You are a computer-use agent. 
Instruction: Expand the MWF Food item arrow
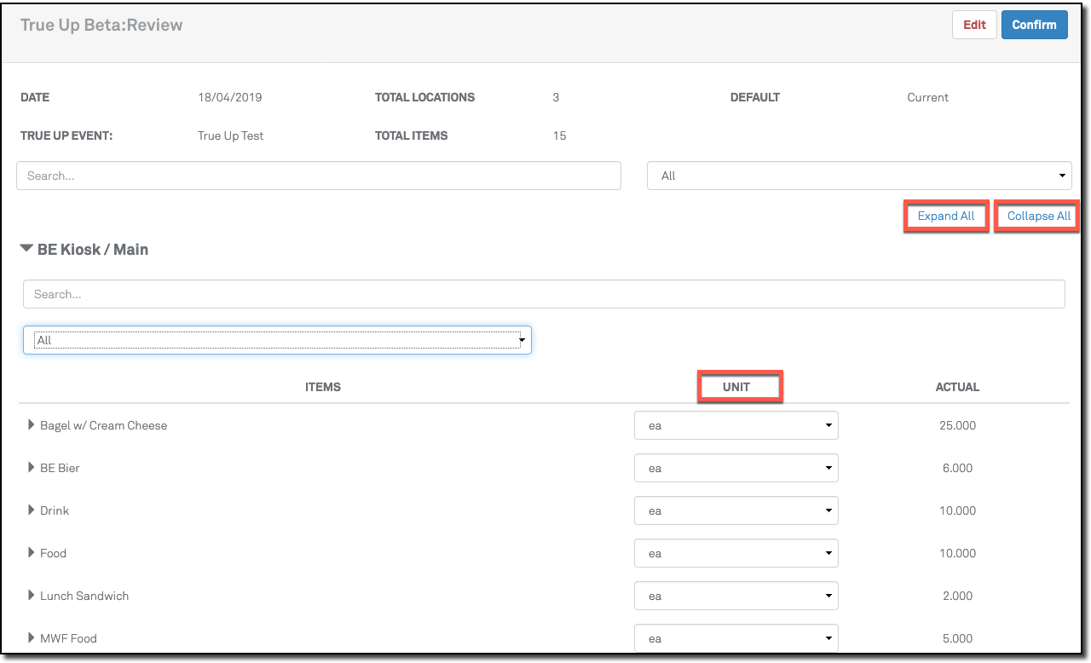point(32,638)
